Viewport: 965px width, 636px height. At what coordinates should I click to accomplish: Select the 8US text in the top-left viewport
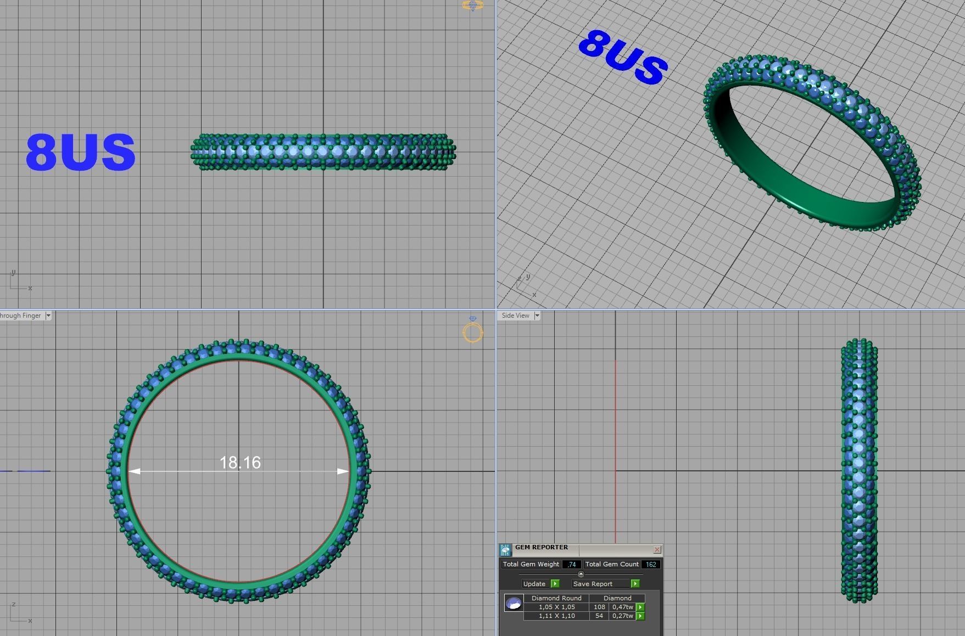(x=81, y=152)
